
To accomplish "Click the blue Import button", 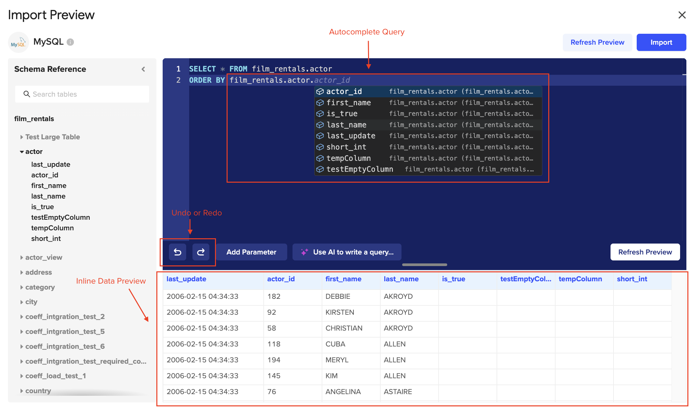I will pyautogui.click(x=661, y=42).
